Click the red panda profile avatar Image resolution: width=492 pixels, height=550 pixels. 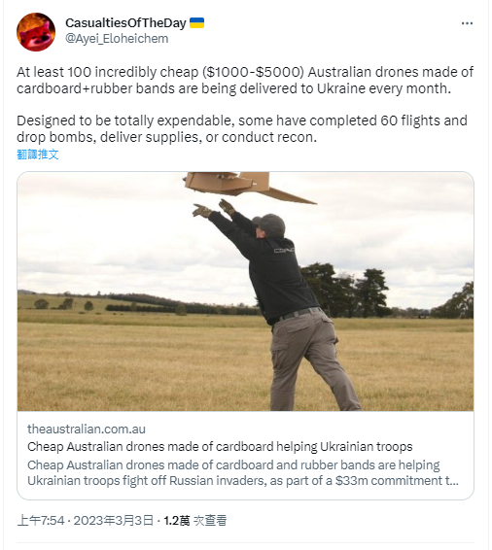click(36, 32)
